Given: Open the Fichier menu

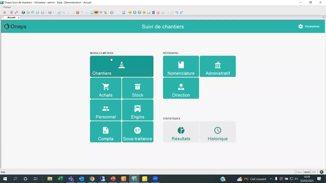Looking at the screenshot, I should tap(7, 7).
